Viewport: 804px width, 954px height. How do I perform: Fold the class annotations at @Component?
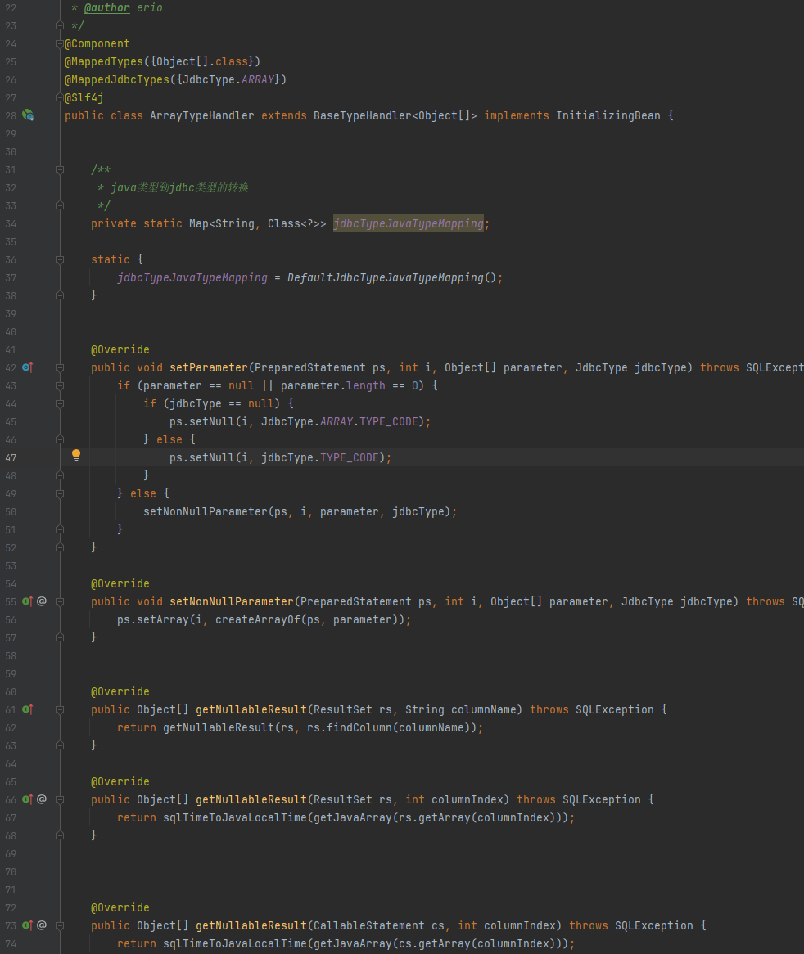tap(60, 43)
